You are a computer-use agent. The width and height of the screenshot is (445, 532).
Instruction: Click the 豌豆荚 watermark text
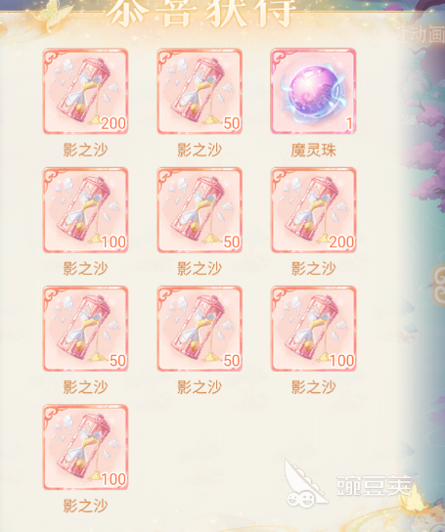tap(374, 485)
